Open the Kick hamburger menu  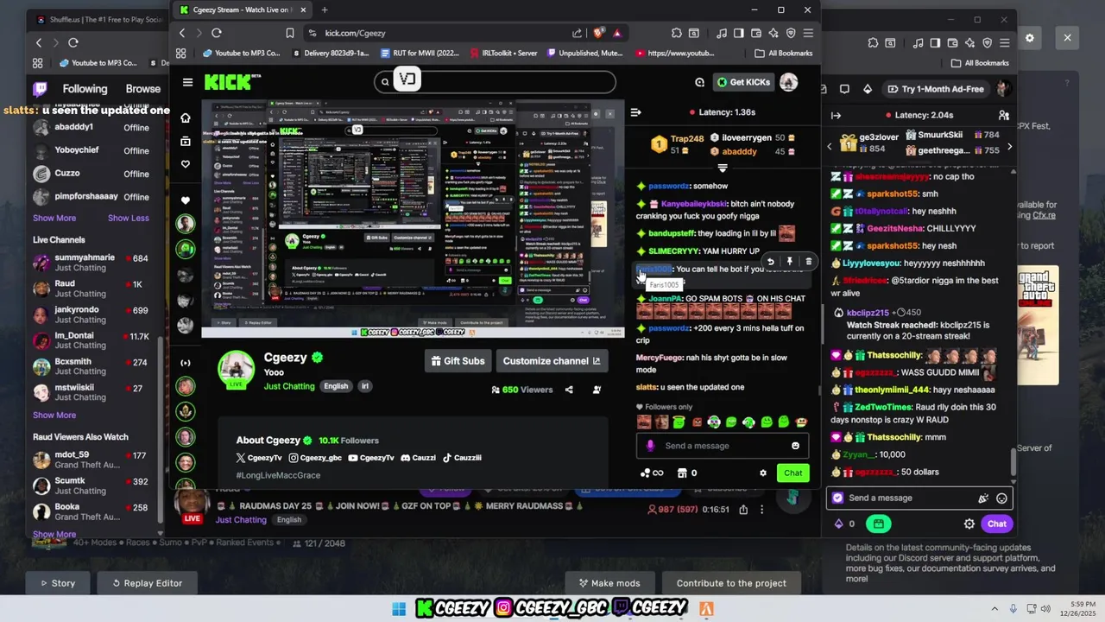pyautogui.click(x=187, y=82)
